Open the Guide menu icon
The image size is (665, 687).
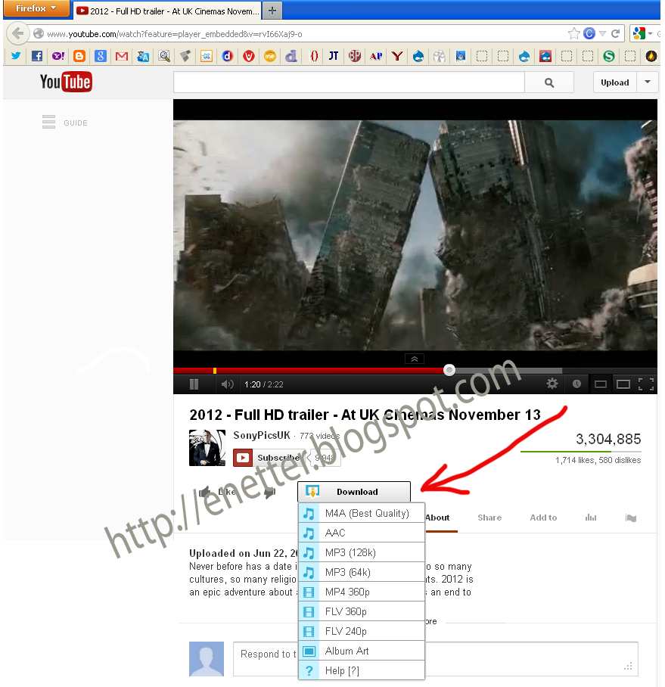(x=48, y=122)
